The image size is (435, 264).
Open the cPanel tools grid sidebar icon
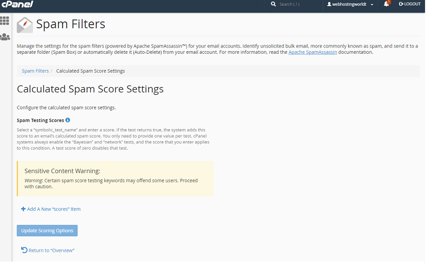pos(5,21)
